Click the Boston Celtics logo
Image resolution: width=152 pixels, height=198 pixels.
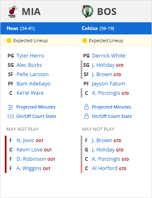point(88,11)
